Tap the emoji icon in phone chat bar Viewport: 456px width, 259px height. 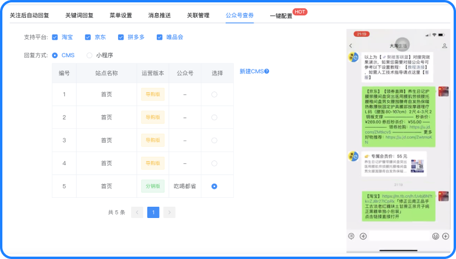(x=435, y=236)
